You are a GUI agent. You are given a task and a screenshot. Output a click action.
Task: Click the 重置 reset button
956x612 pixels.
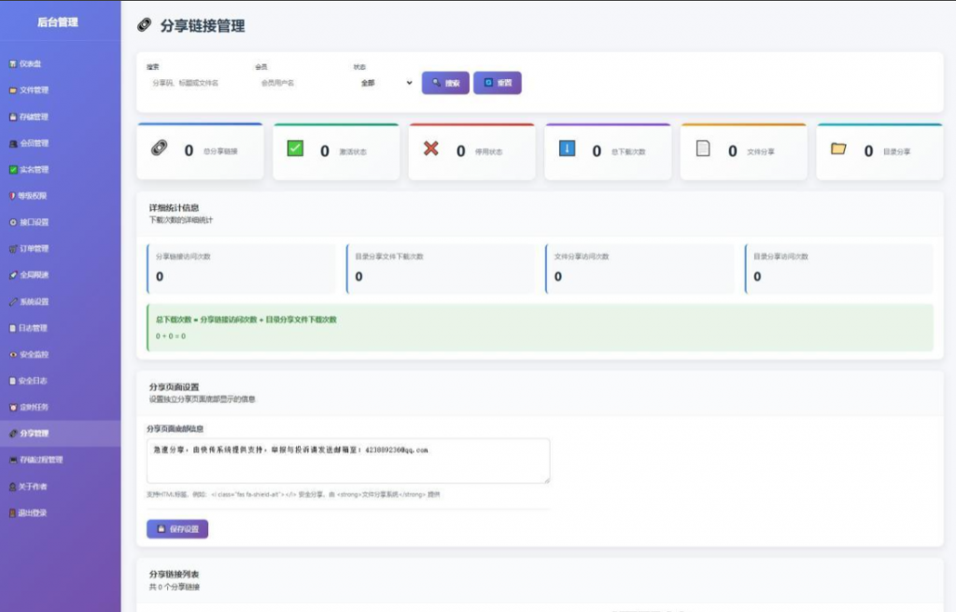498,83
